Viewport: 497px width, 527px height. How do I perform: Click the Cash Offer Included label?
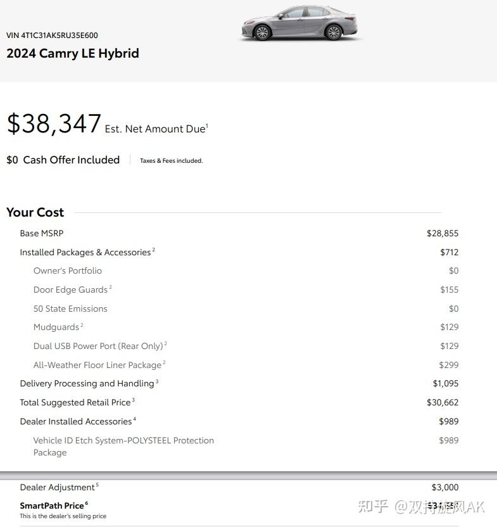[72, 160]
